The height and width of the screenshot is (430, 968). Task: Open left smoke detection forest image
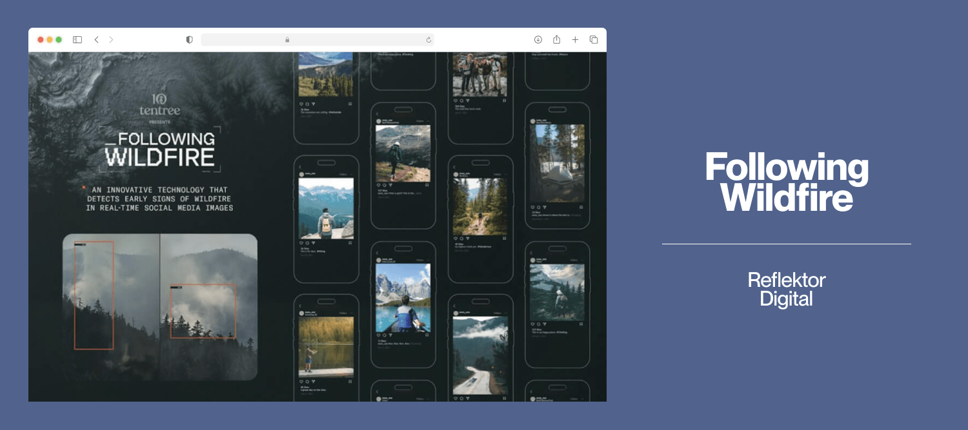(x=111, y=307)
